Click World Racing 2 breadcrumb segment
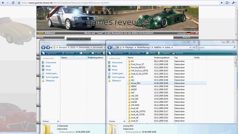Viewport: 238px width, 134px height. click(144, 47)
